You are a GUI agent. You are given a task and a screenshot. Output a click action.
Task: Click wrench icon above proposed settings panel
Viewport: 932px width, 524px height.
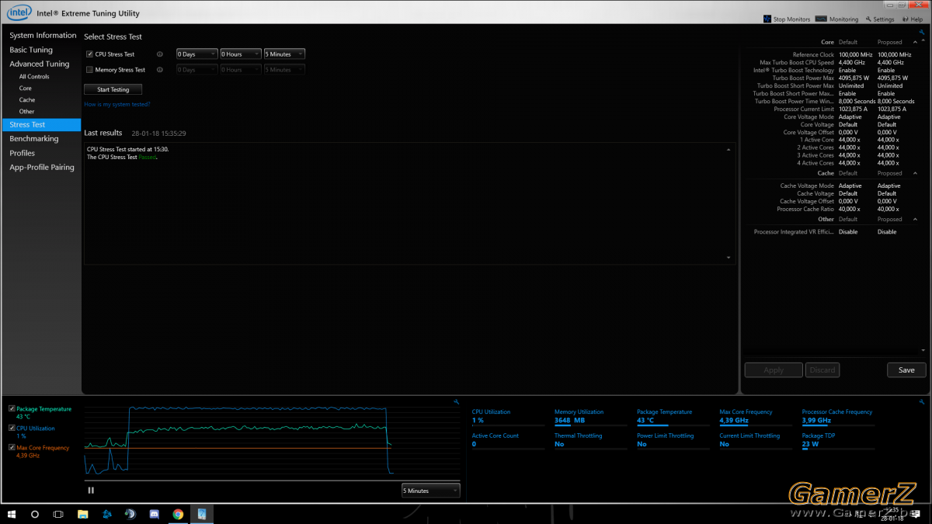tap(922, 33)
